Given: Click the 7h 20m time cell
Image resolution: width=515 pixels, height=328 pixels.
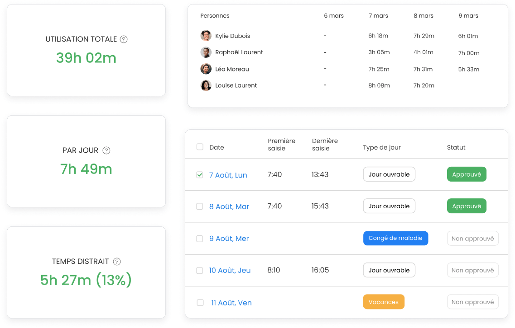Looking at the screenshot, I should (424, 85).
